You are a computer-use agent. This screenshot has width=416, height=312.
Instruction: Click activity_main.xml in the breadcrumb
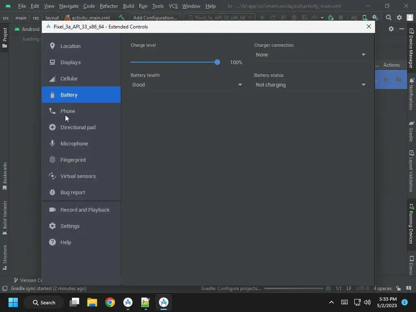click(87, 18)
